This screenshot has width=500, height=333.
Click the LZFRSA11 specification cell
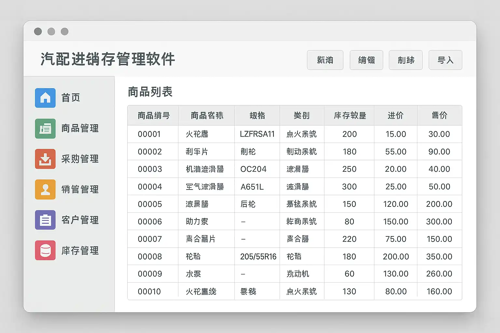pyautogui.click(x=257, y=134)
